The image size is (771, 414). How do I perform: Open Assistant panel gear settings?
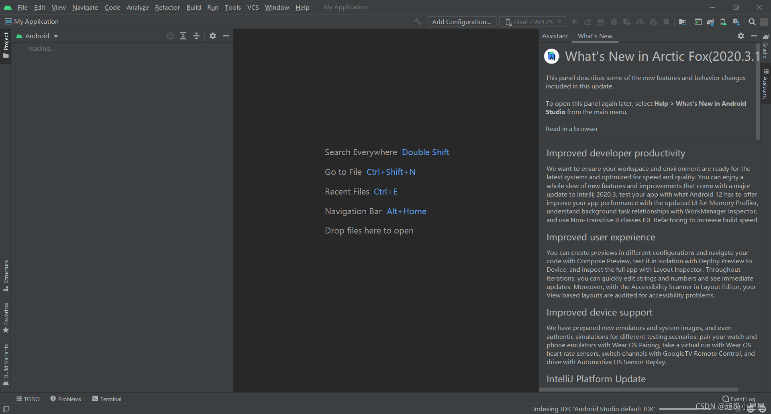click(741, 36)
